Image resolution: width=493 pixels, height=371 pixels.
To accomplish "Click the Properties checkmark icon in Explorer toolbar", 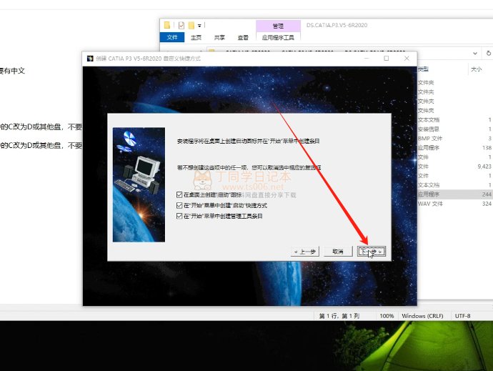I will (x=181, y=25).
